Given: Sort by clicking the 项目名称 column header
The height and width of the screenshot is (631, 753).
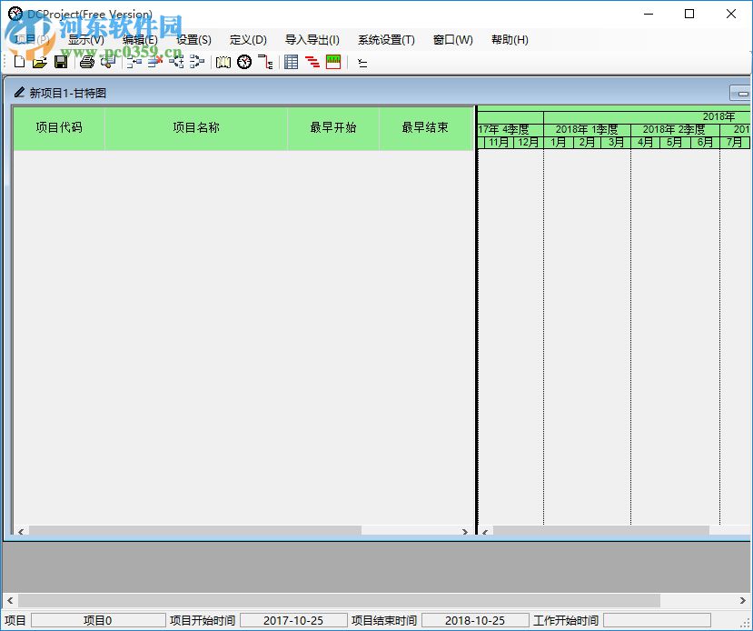Looking at the screenshot, I should 195,127.
